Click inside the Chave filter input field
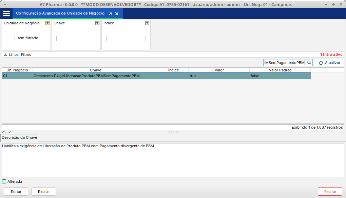Screen dimensions: 346x198 76,39
